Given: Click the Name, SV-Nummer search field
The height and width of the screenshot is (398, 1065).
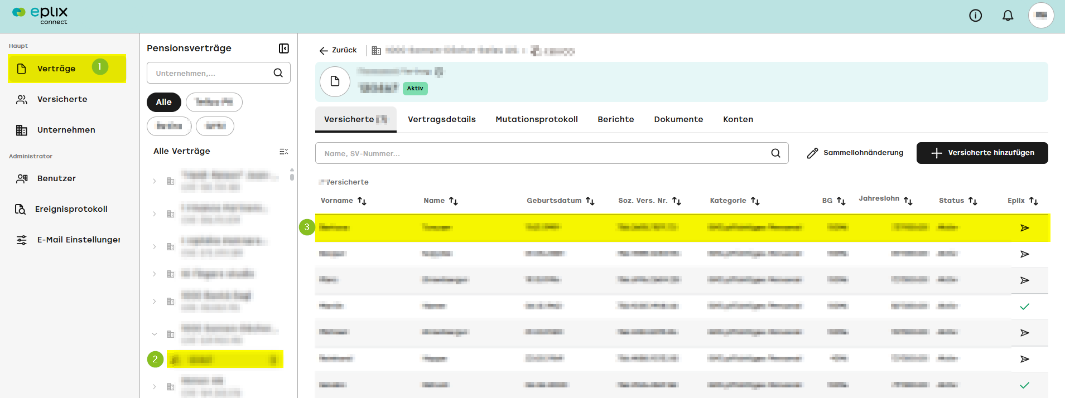Looking at the screenshot, I should tap(551, 153).
